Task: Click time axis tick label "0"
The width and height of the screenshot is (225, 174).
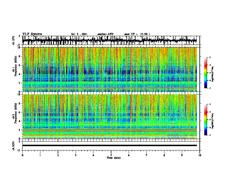Action: [22, 155]
